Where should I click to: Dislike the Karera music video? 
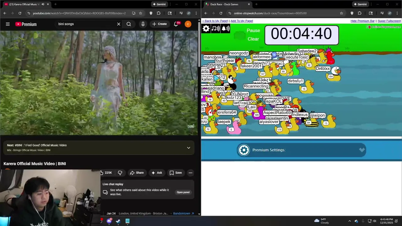coord(120,173)
